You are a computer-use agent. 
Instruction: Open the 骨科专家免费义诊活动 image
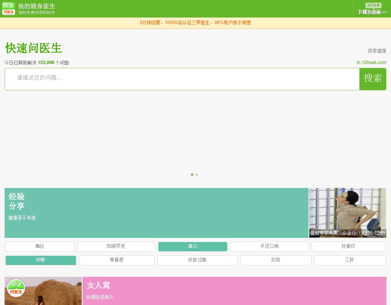pos(347,213)
